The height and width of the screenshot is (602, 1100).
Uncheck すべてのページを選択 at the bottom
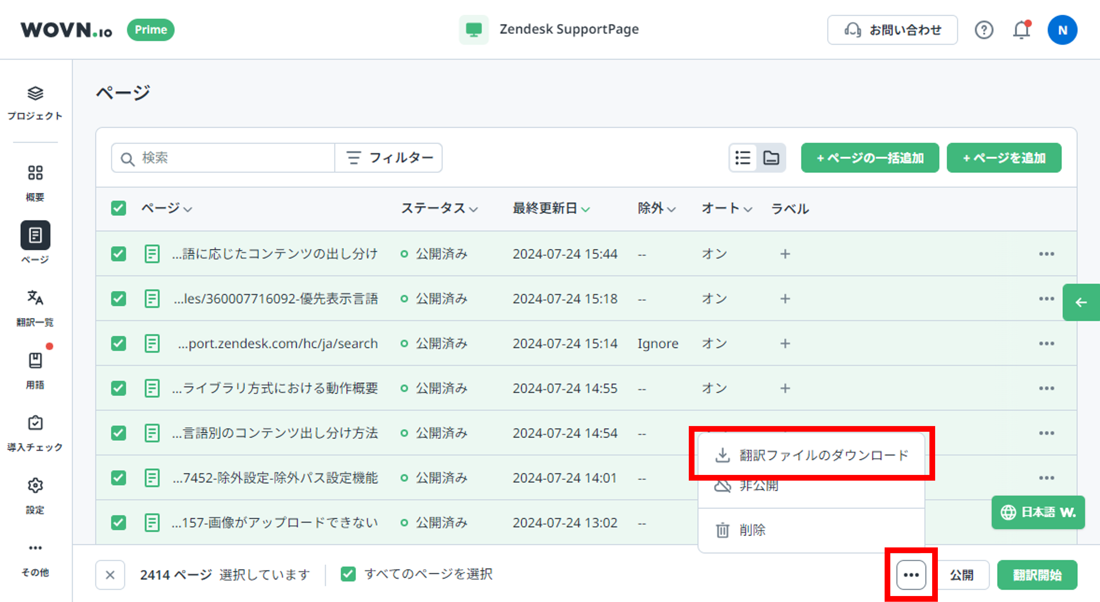pyautogui.click(x=348, y=574)
